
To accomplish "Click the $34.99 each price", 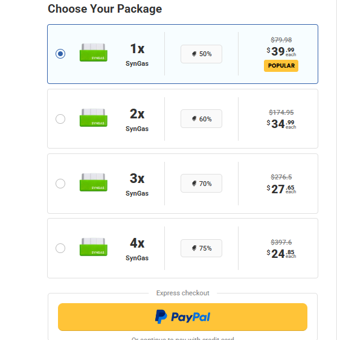I will 281,124.
